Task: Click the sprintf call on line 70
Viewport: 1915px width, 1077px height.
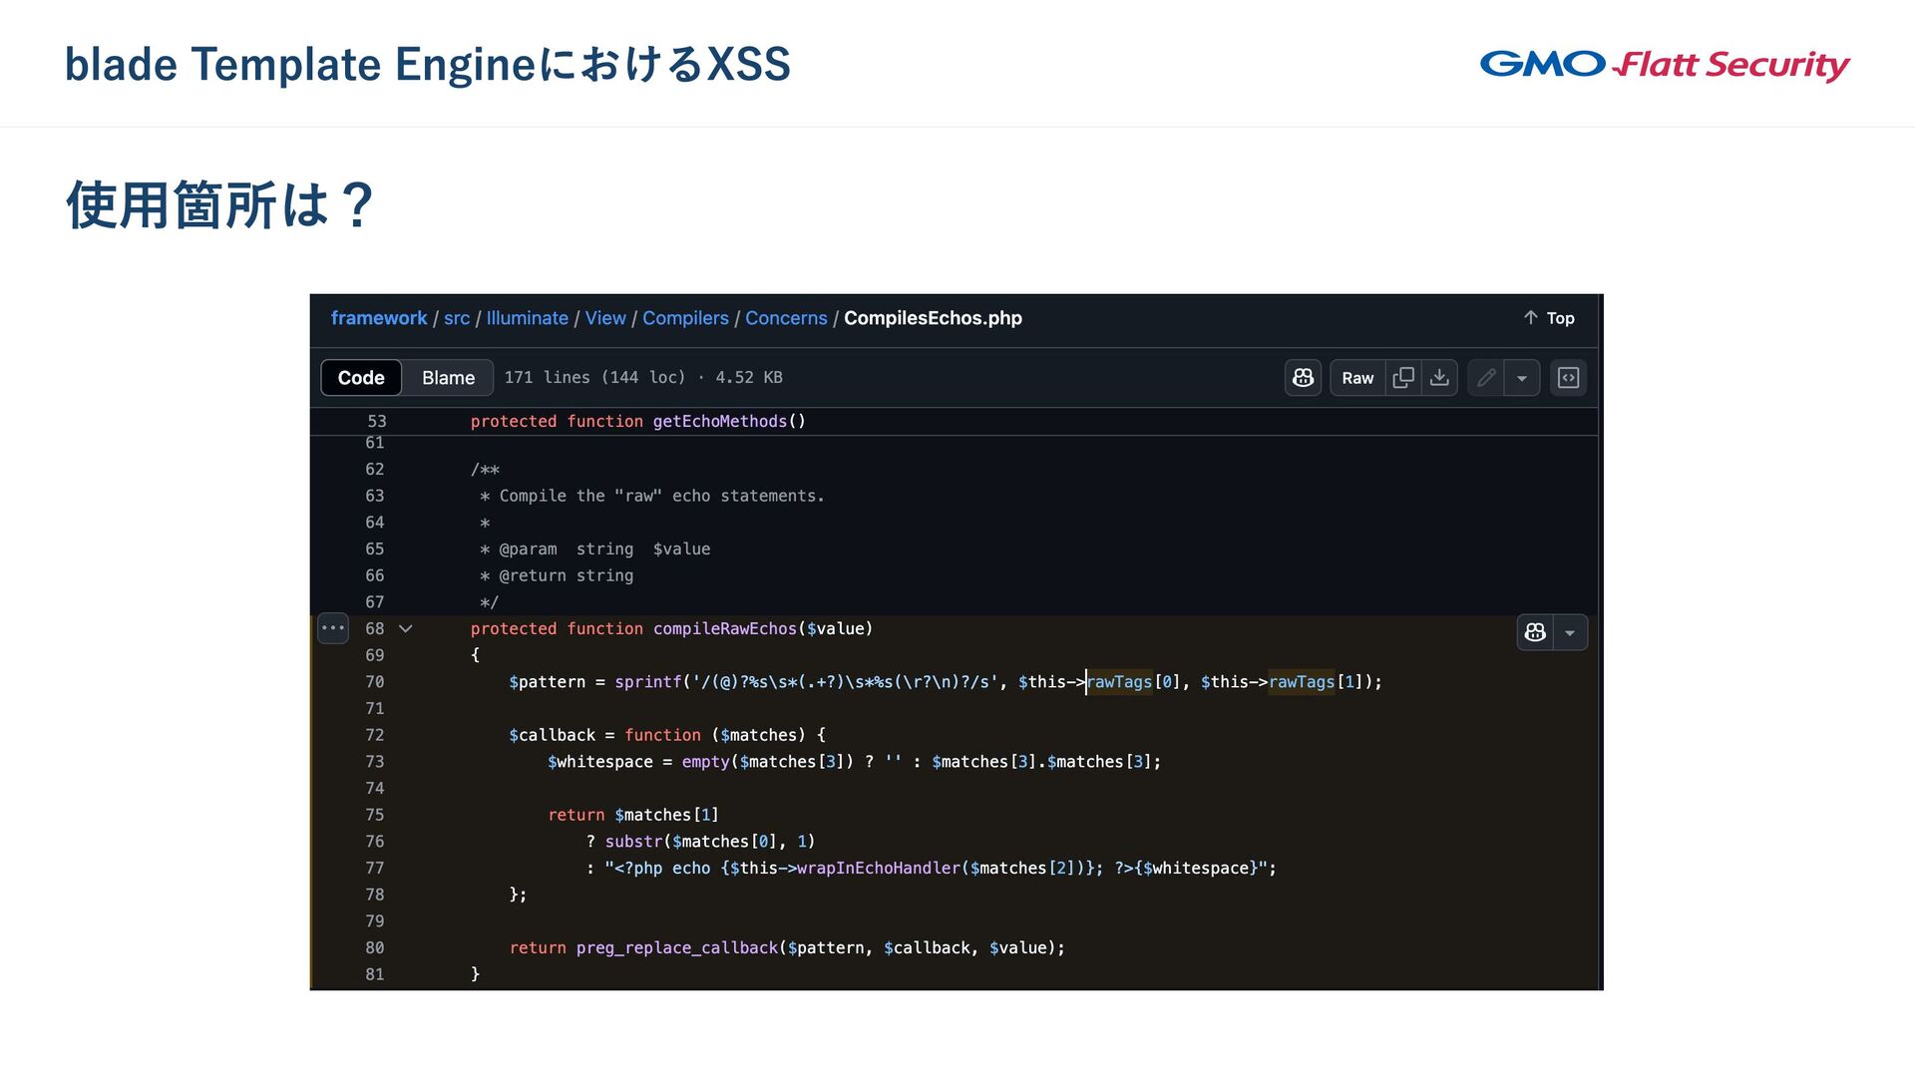Action: coord(648,682)
